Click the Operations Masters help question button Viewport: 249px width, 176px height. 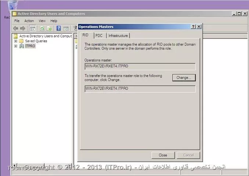(193, 26)
